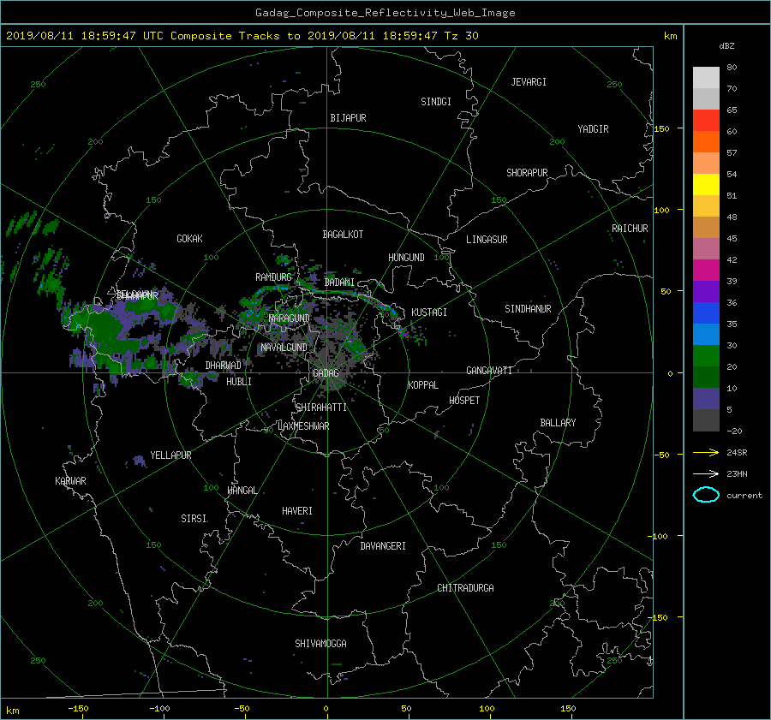Select the LAXMESHWAR city label
The height and width of the screenshot is (720, 771).
coord(303,426)
